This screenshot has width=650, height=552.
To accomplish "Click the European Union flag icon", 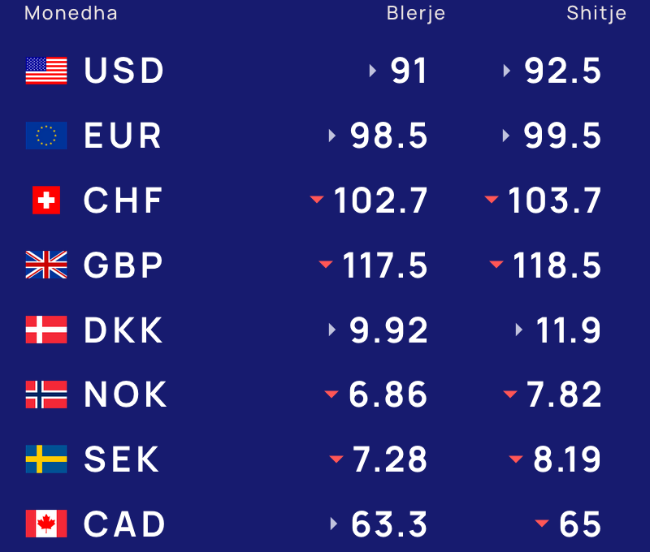I will click(x=46, y=136).
